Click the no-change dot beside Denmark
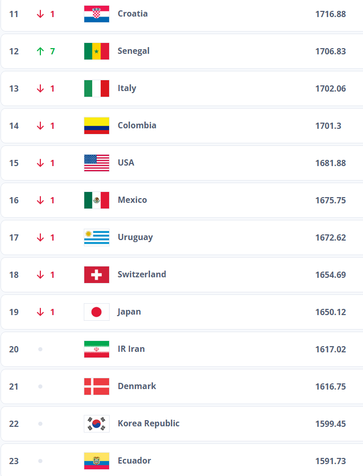The width and height of the screenshot is (363, 476). tap(40, 386)
